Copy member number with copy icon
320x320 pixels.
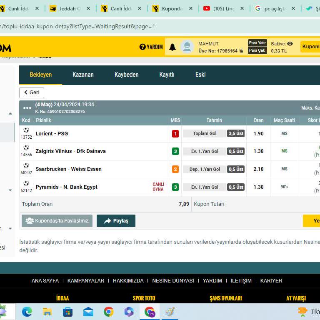(241, 51)
